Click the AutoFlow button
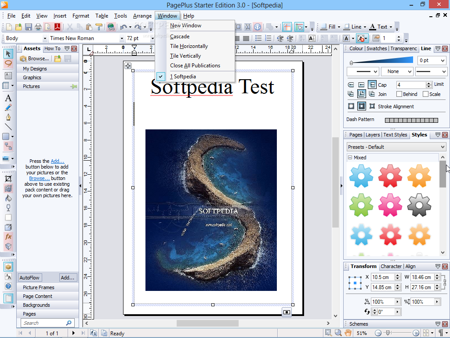450x338 pixels. (29, 278)
